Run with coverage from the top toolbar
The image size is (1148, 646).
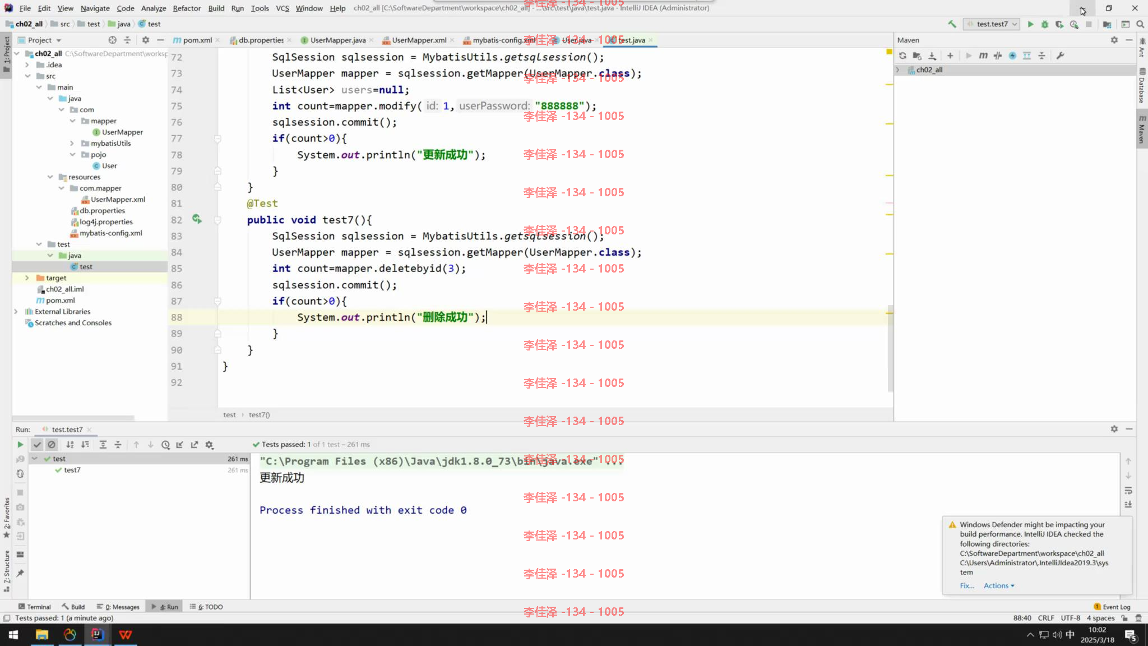pyautogui.click(x=1059, y=24)
